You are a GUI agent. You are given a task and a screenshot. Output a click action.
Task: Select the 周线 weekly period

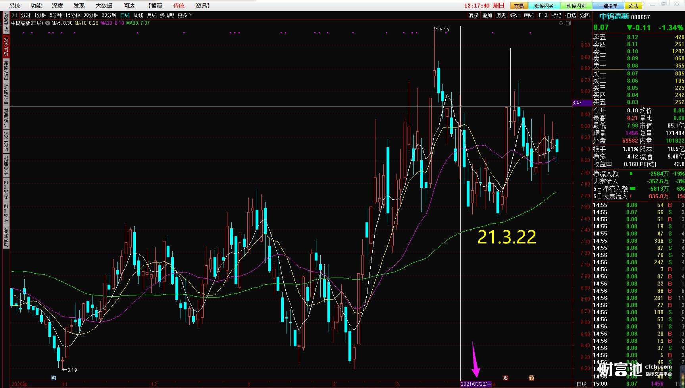tap(139, 15)
